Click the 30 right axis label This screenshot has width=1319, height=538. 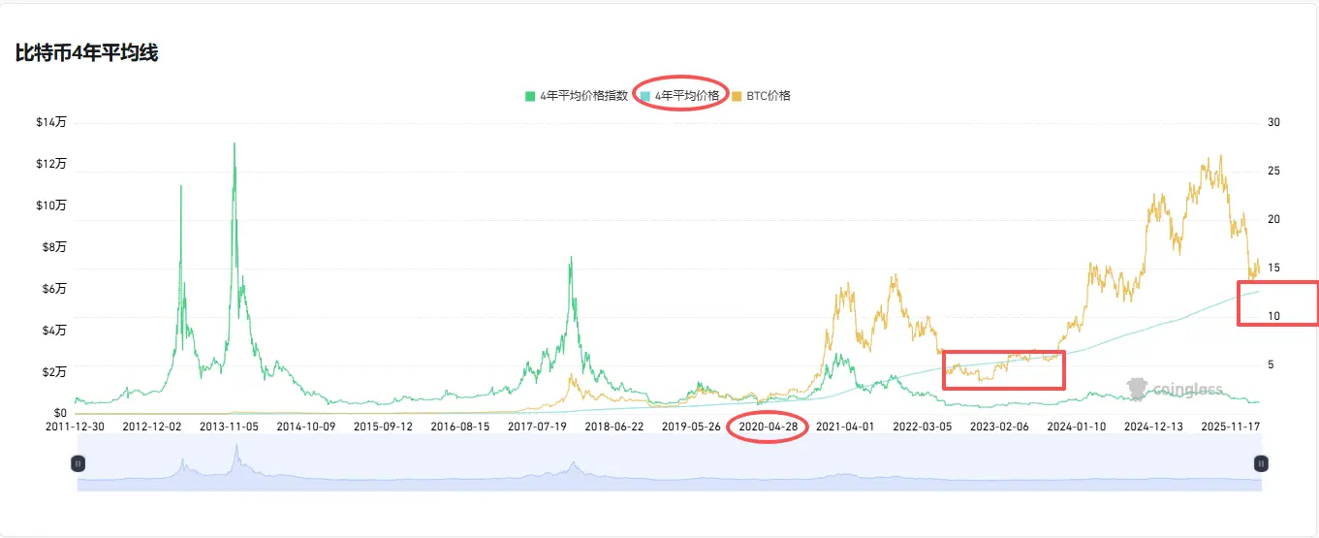tap(1273, 123)
